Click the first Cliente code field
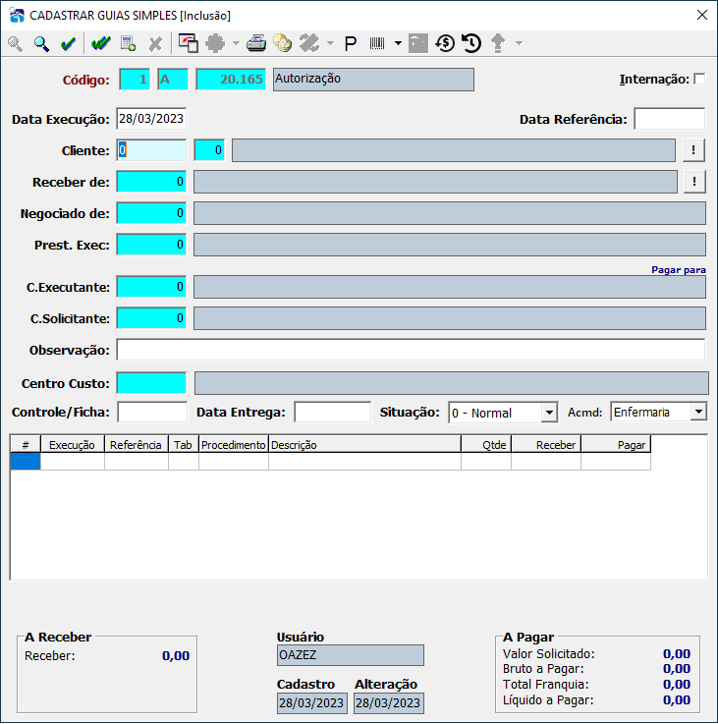The height and width of the screenshot is (724, 718). (151, 150)
